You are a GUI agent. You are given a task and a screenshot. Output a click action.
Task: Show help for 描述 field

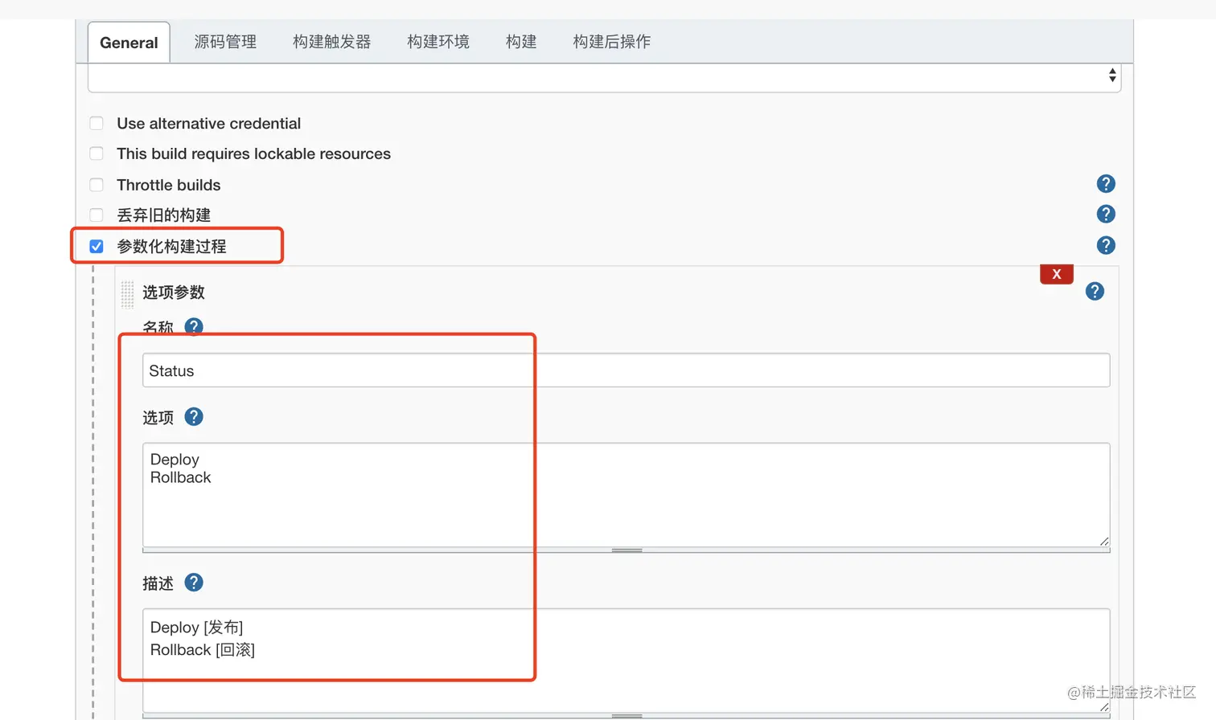(194, 582)
